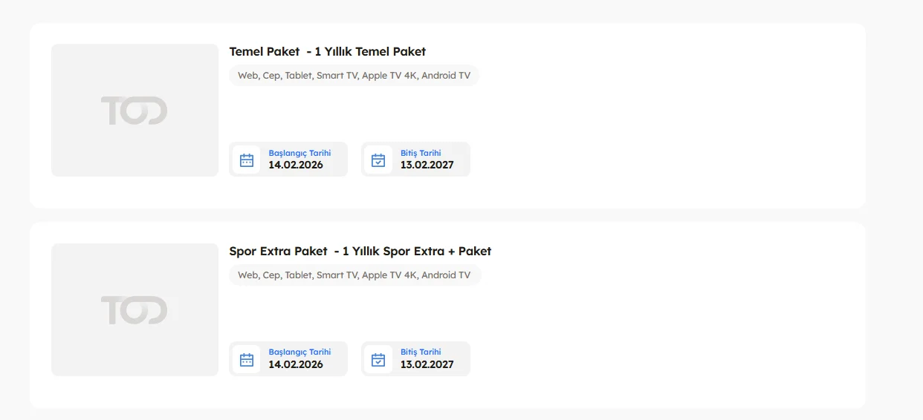Screen dimensions: 923x420
Task: Click the start date calendar icon in Temel Paket
Action: pos(247,160)
